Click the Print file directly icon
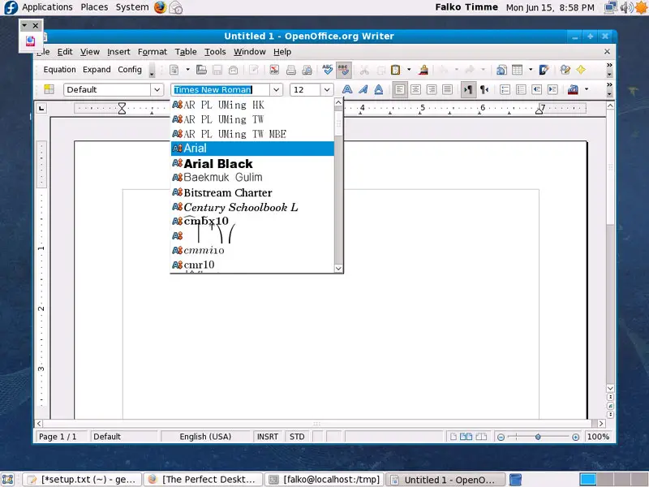Image resolution: width=649 pixels, height=487 pixels. tap(291, 70)
